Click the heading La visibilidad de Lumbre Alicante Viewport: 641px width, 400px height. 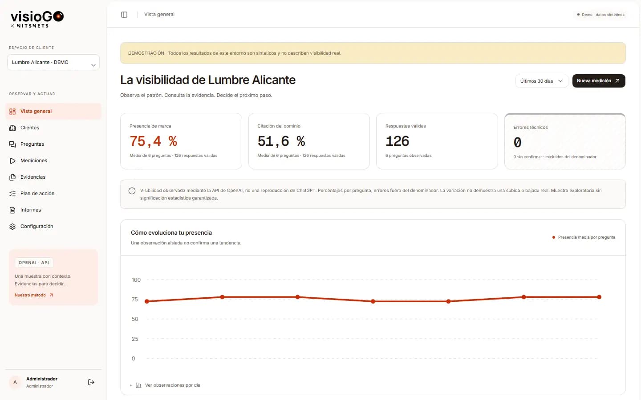(x=208, y=80)
